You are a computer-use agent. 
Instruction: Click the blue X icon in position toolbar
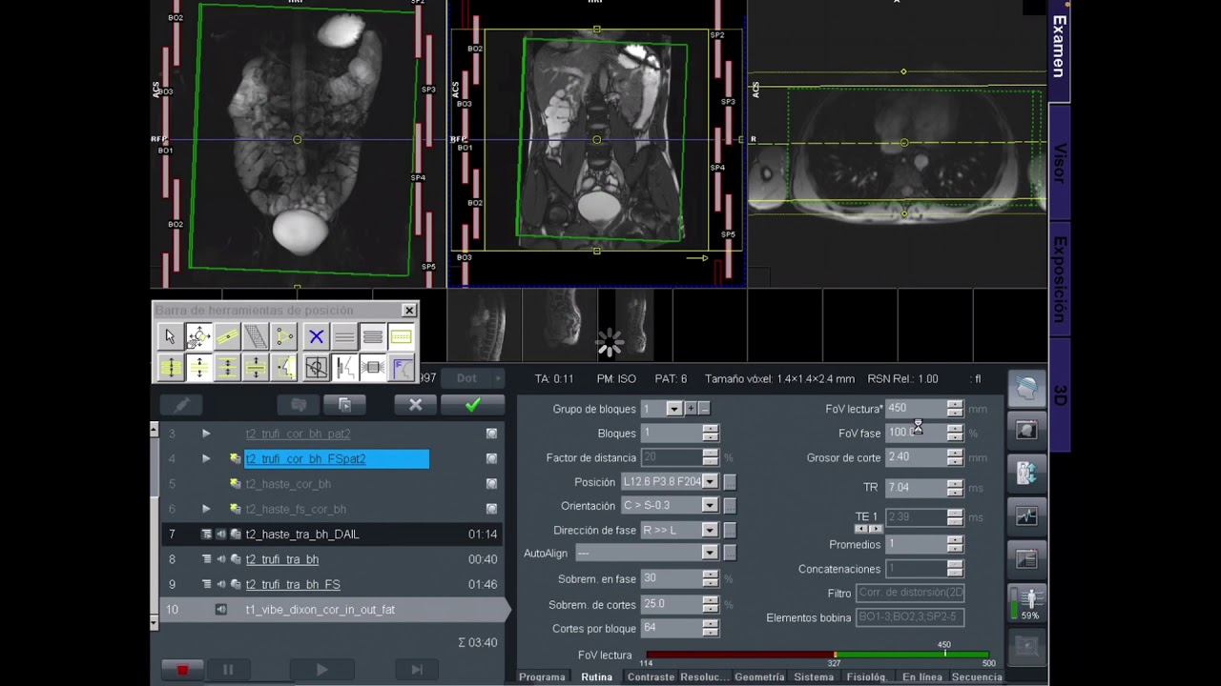(x=316, y=336)
